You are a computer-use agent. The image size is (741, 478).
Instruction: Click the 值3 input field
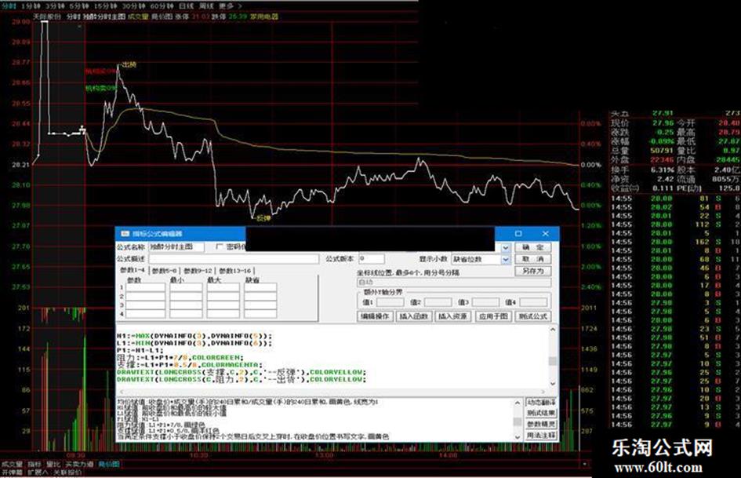coord(485,302)
